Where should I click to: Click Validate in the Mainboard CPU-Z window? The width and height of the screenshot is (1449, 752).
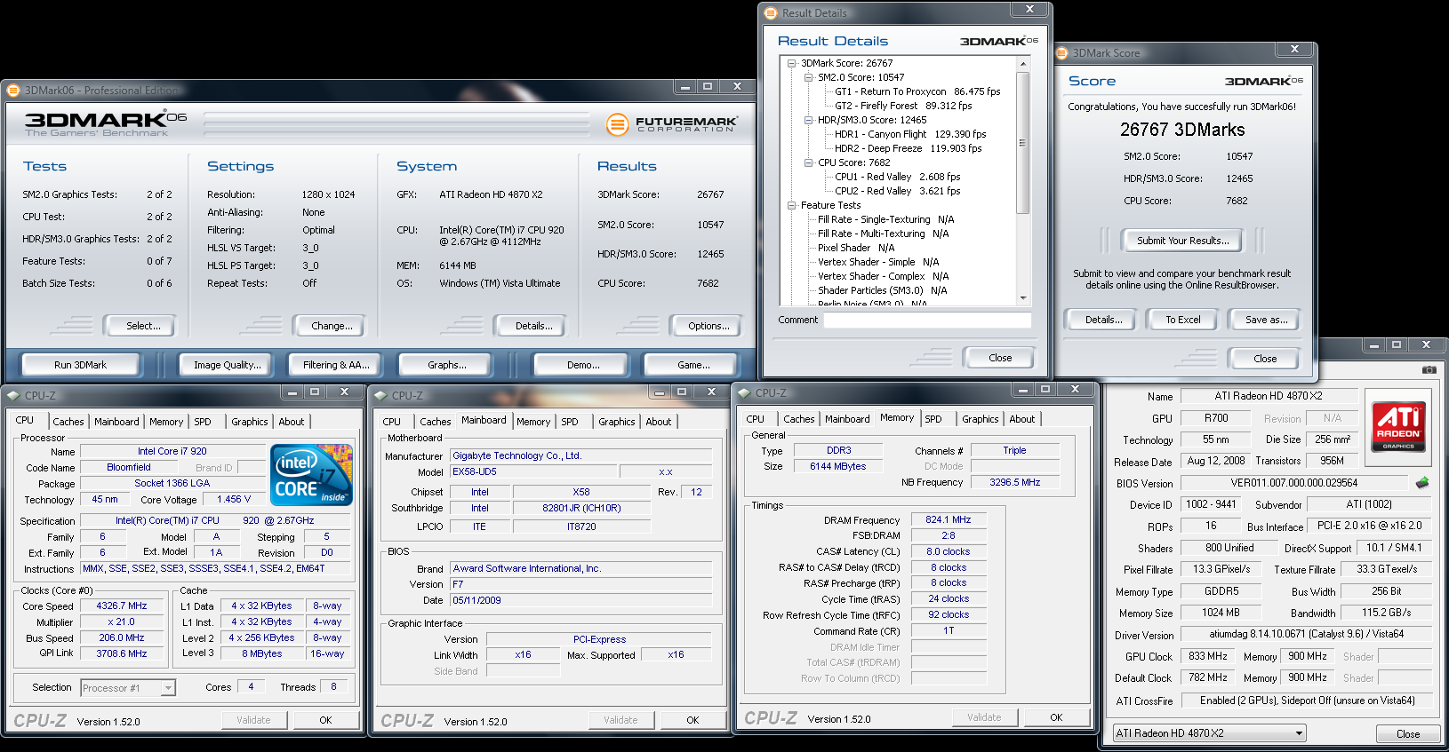[620, 720]
